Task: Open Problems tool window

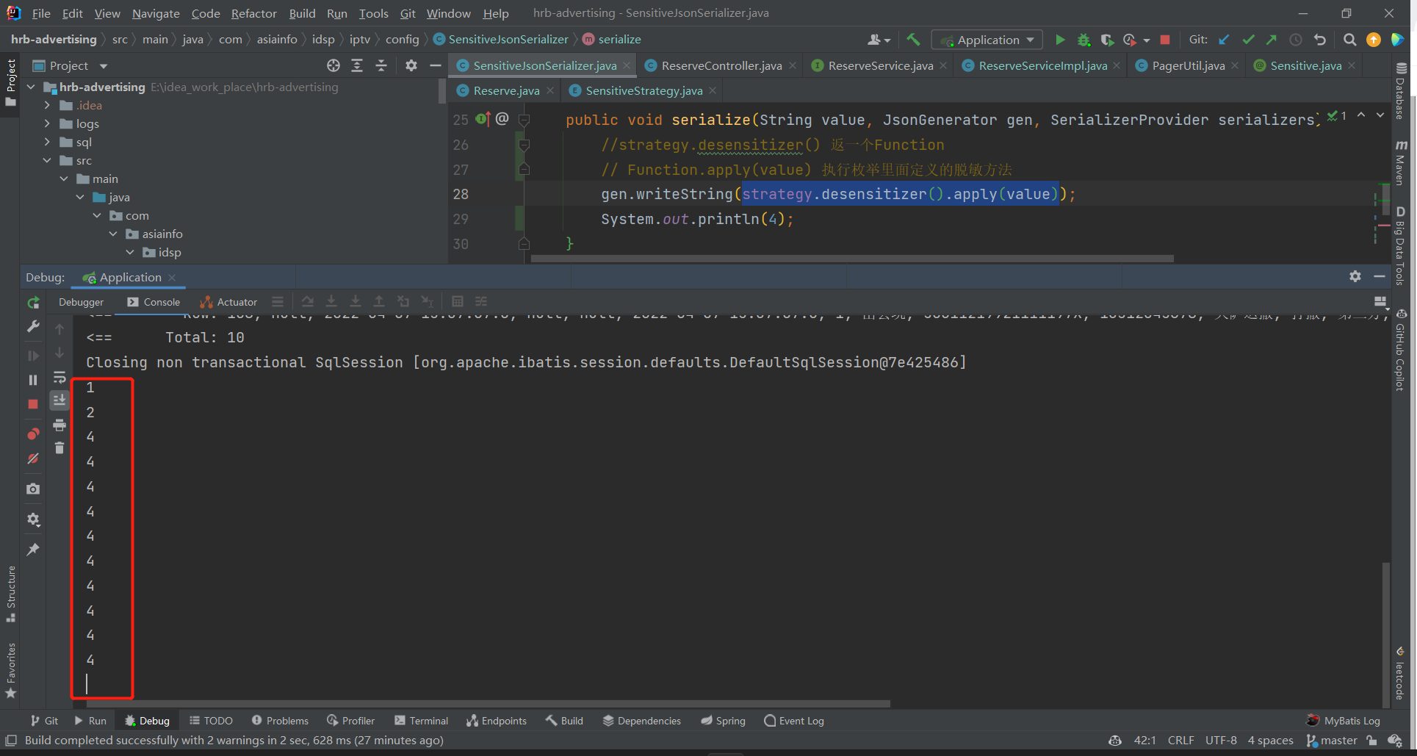Action: (280, 721)
